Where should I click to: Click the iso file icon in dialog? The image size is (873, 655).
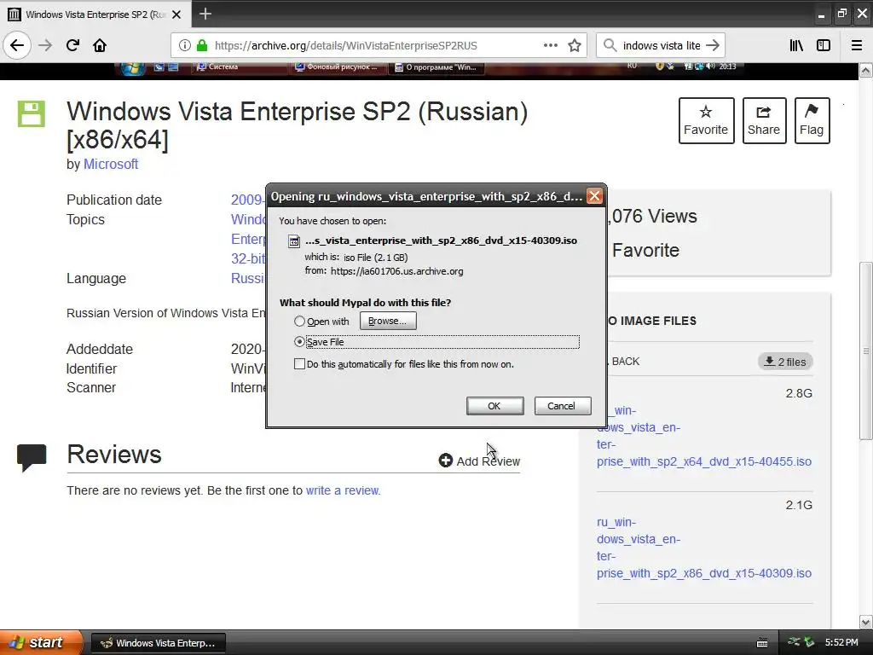coord(294,241)
